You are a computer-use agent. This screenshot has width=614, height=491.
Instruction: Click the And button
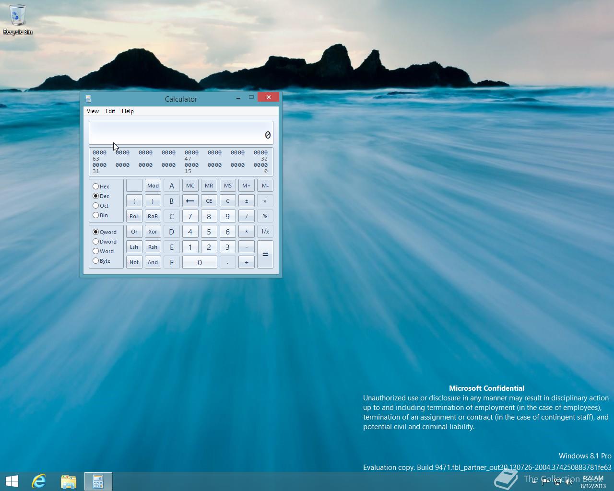[153, 262]
